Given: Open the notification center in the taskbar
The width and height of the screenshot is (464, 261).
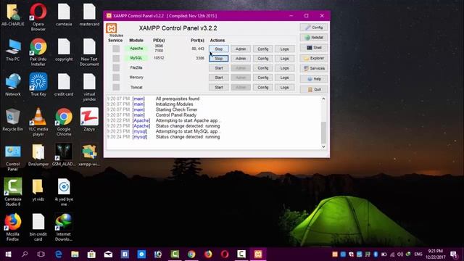Looking at the screenshot, I should coord(454,254).
